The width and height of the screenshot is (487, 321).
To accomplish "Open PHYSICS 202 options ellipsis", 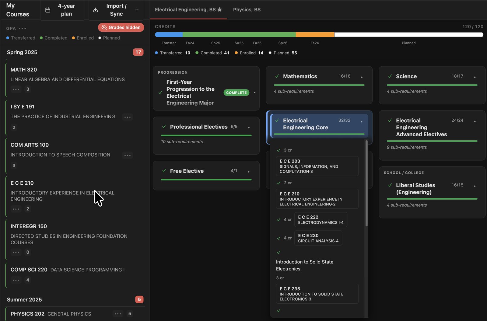I will [x=118, y=314].
